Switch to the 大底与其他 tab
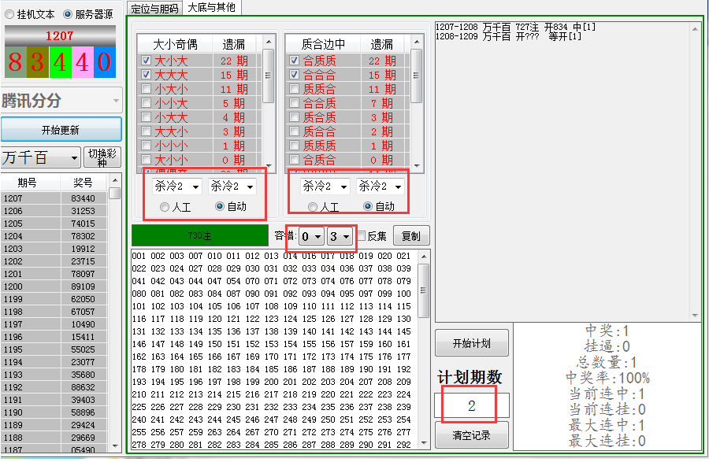The height and width of the screenshot is (462, 709). (x=211, y=8)
